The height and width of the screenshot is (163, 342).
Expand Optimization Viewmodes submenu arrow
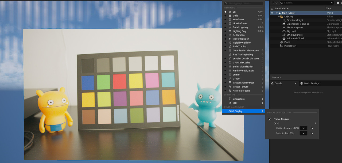coord(263,51)
